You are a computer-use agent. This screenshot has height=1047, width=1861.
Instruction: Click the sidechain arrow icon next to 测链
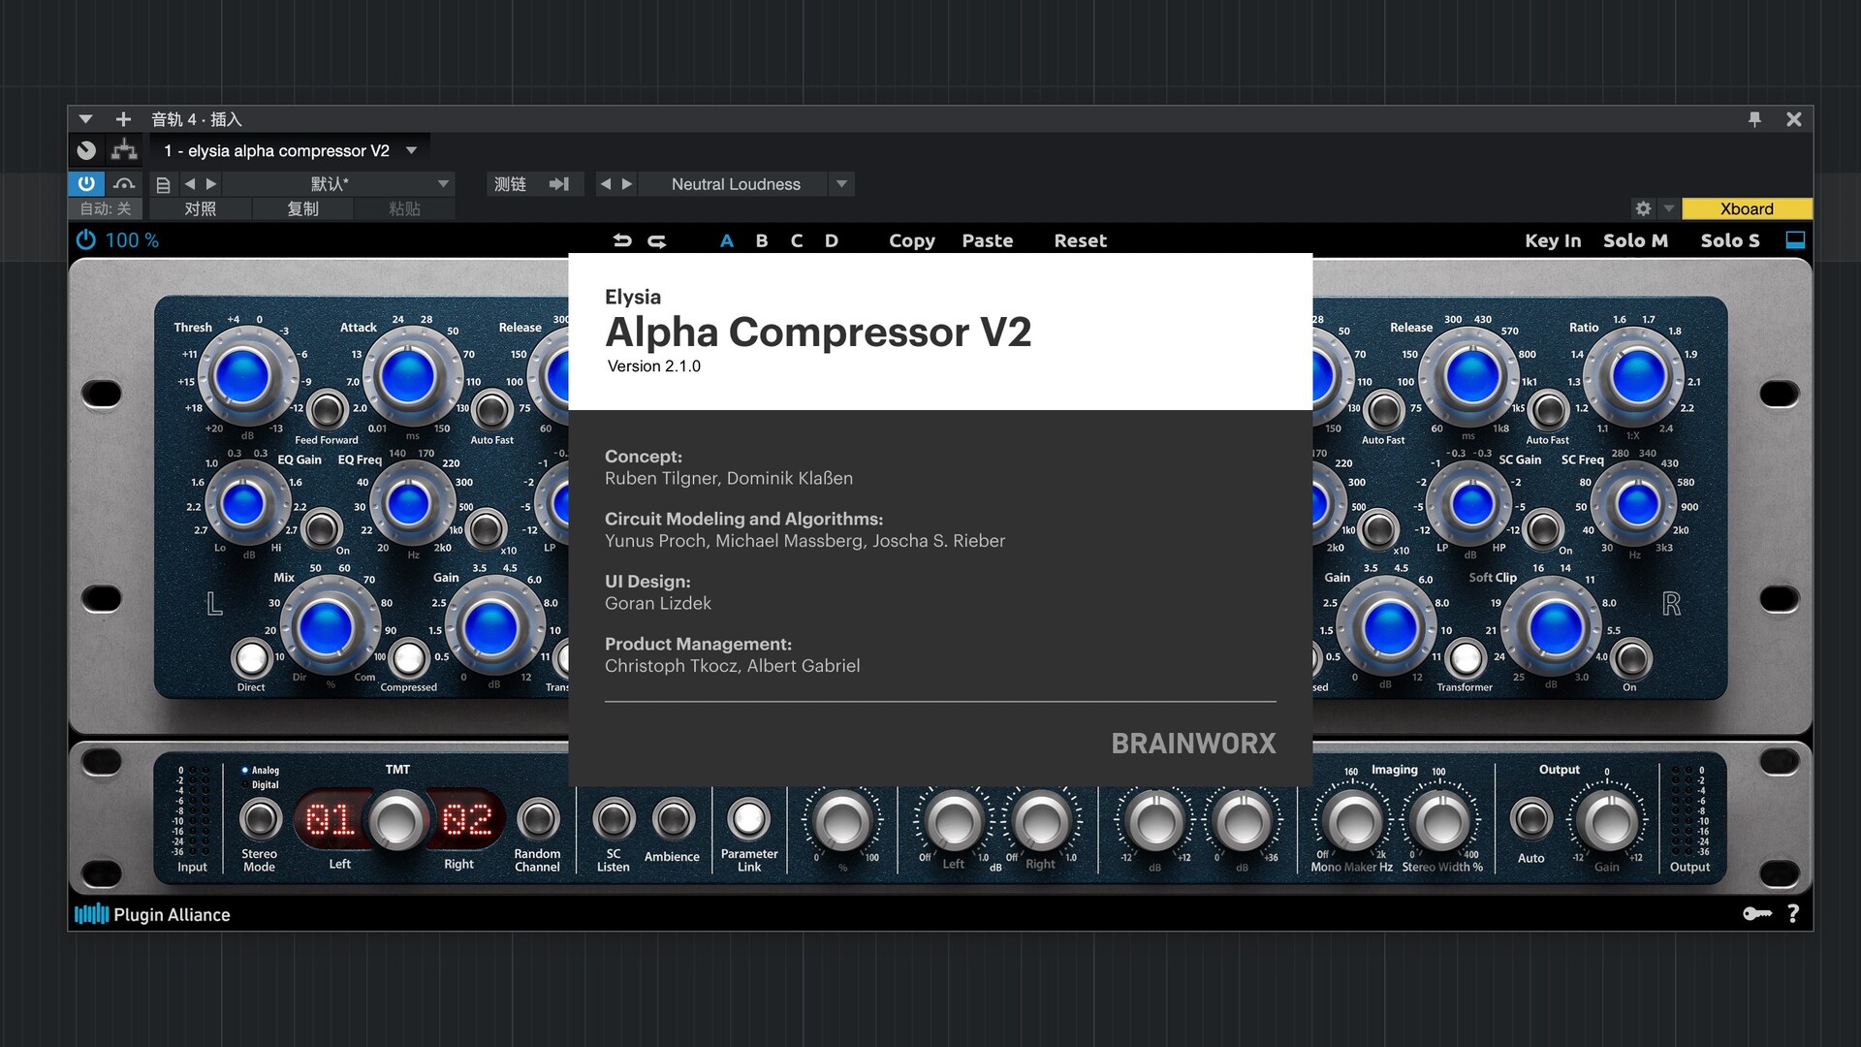pos(559,184)
